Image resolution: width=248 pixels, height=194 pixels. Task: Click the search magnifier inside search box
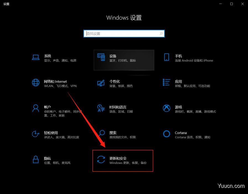point(161,33)
